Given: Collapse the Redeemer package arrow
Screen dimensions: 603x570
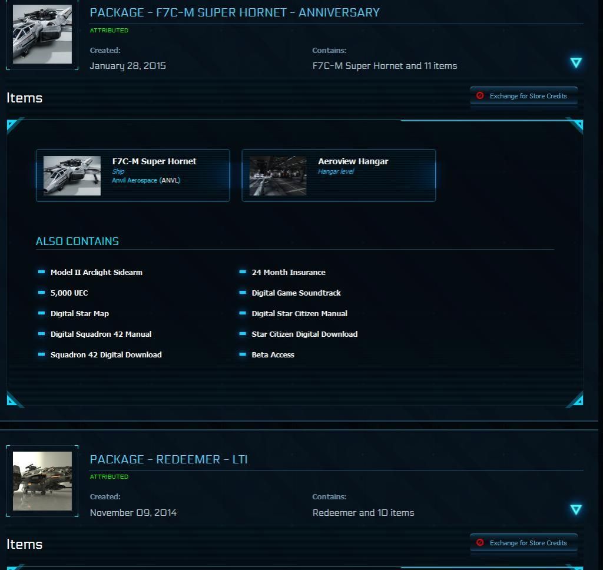Looking at the screenshot, I should [576, 509].
